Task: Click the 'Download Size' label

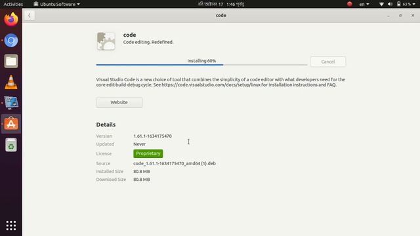Action: [x=111, y=180]
